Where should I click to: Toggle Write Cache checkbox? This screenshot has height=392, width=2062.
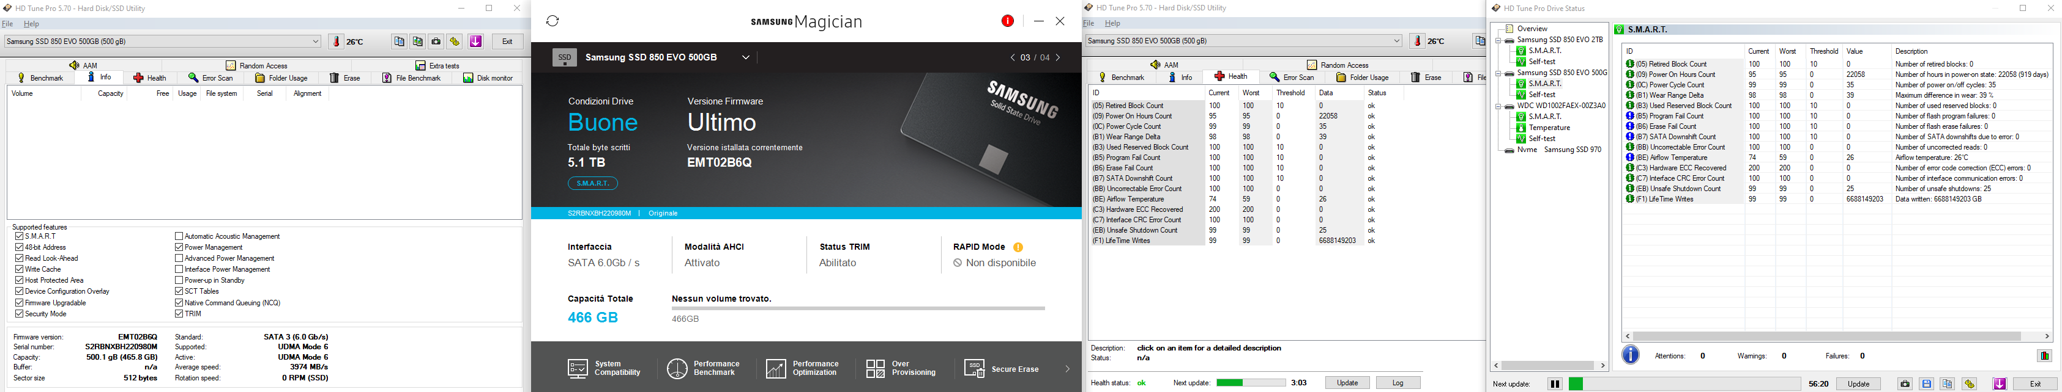tap(19, 270)
